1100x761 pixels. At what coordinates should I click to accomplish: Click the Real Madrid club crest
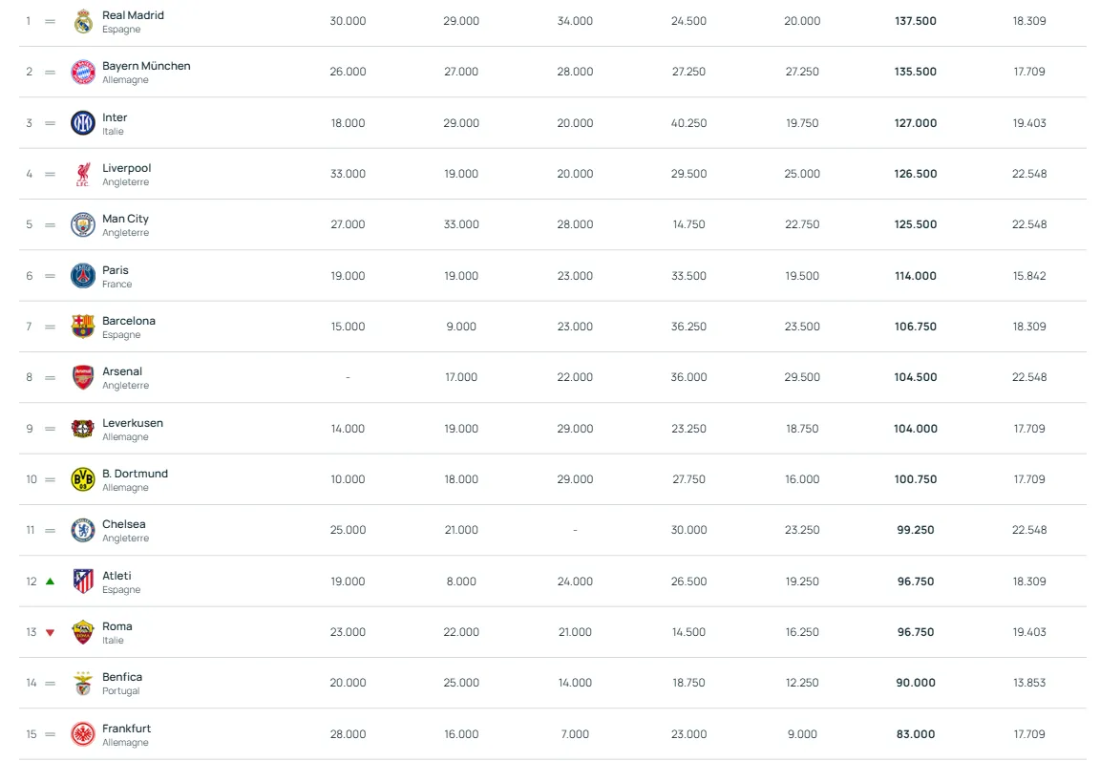tap(83, 21)
